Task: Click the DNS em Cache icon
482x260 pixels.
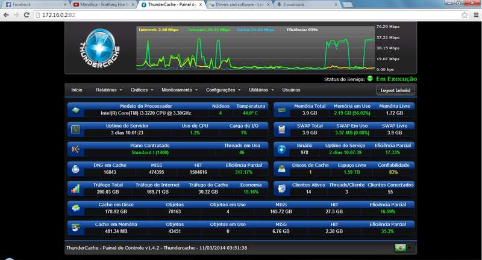Action: point(75,169)
